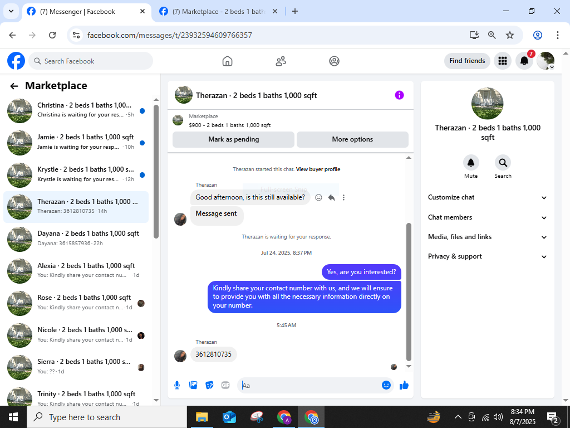The height and width of the screenshot is (428, 570).
Task: Click the Mark as pending button
Action: [x=233, y=139]
